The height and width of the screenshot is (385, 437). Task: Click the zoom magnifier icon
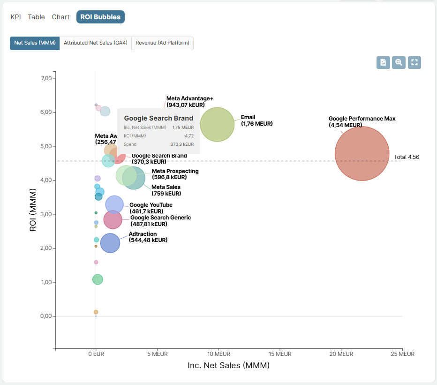399,62
